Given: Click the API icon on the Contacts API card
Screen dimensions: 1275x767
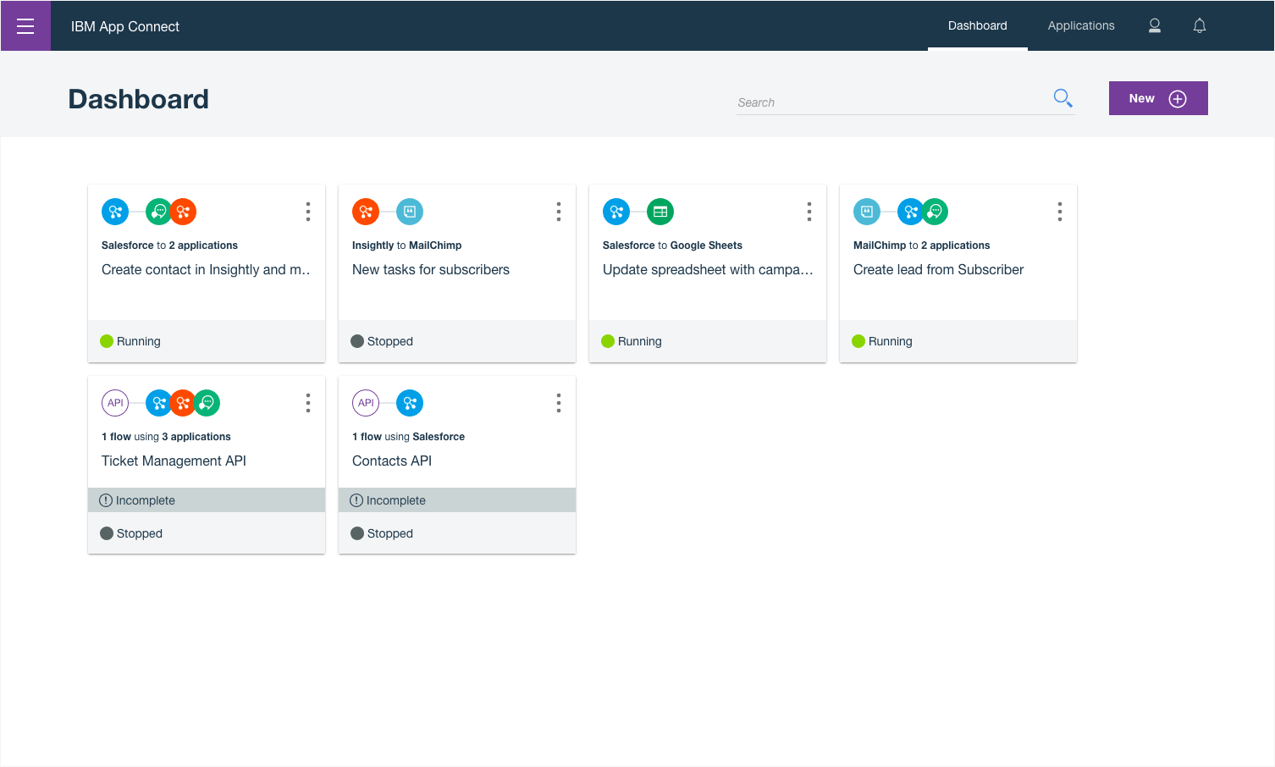Looking at the screenshot, I should point(366,403).
